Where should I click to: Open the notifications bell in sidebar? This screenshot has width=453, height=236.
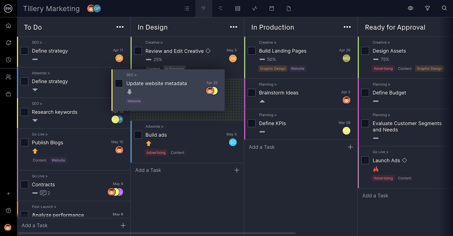(8, 43)
